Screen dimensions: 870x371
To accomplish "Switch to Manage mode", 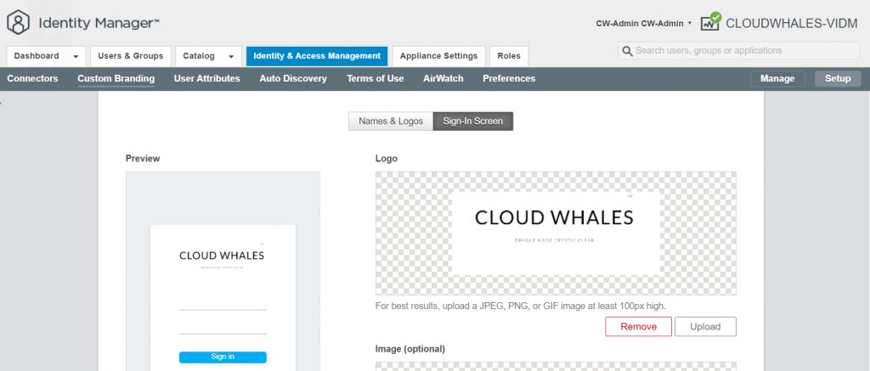I will click(777, 79).
